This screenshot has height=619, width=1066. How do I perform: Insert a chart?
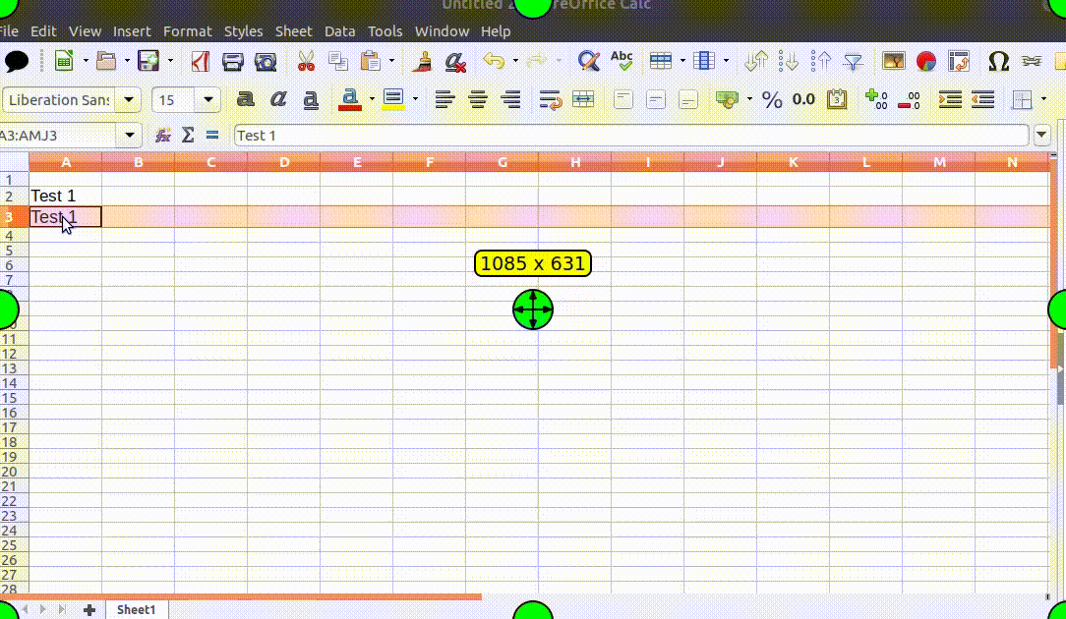tap(925, 61)
